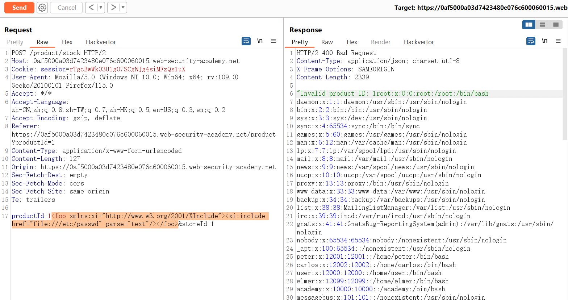Go to next request in history
568x300 pixels.
point(113,8)
